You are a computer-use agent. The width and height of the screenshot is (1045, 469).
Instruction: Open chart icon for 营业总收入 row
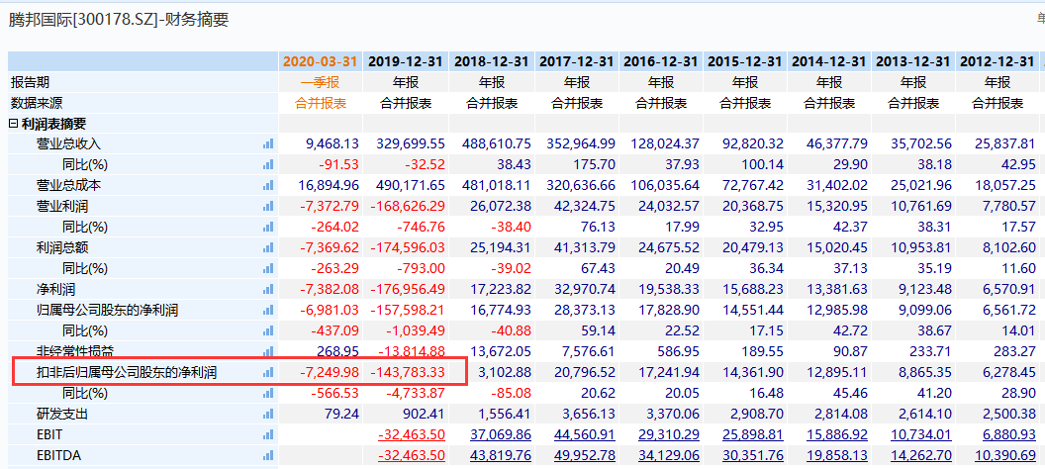267,143
